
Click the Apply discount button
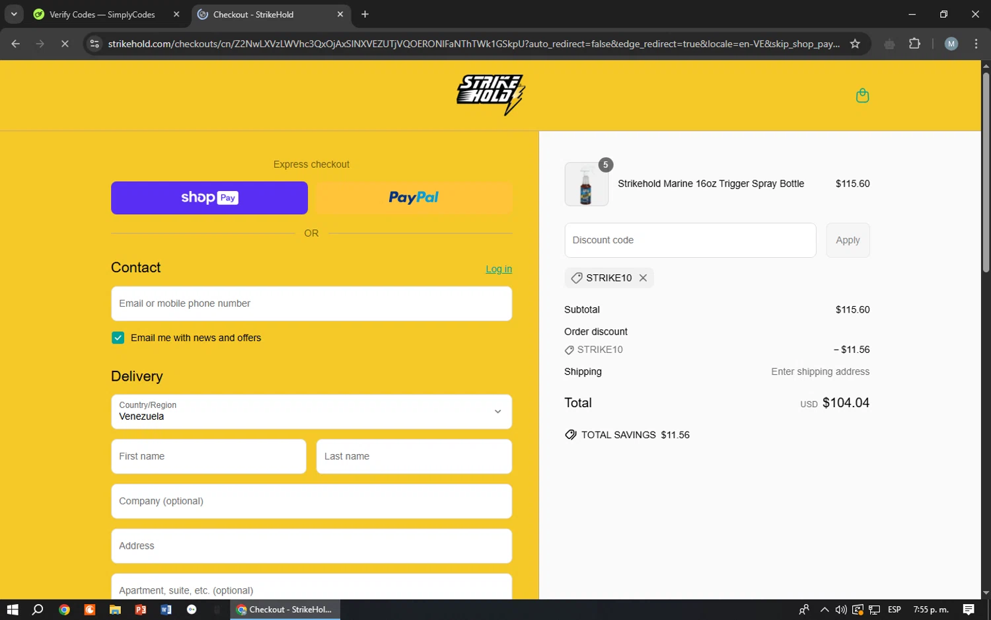tap(848, 240)
